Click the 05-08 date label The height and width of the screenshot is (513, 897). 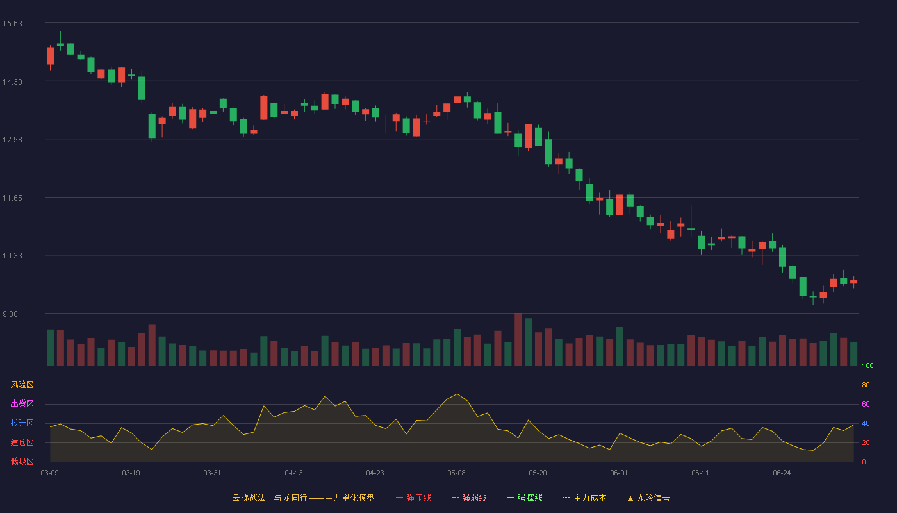(457, 473)
